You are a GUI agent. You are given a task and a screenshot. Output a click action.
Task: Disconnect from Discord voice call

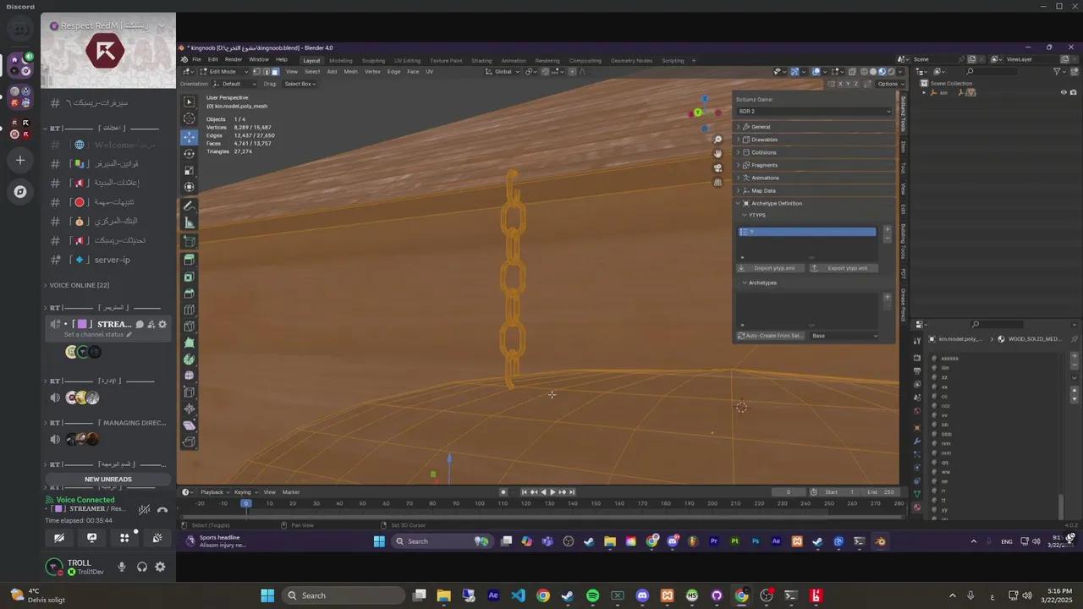(x=162, y=509)
